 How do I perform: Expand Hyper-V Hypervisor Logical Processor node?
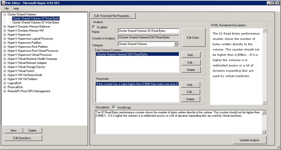(5, 39)
